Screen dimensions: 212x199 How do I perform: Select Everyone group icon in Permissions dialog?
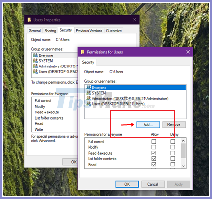pyautogui.click(x=89, y=88)
